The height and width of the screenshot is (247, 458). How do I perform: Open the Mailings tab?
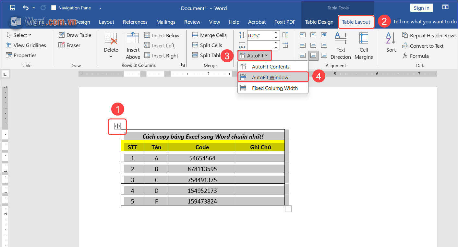point(166,22)
